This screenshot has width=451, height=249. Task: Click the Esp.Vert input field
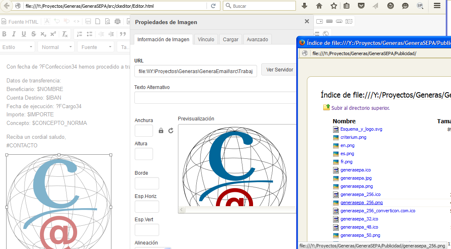pos(147,230)
